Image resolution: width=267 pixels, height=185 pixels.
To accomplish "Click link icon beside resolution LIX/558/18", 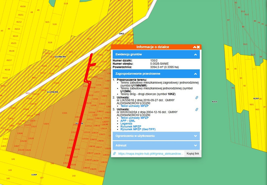I will (x=197, y=98).
